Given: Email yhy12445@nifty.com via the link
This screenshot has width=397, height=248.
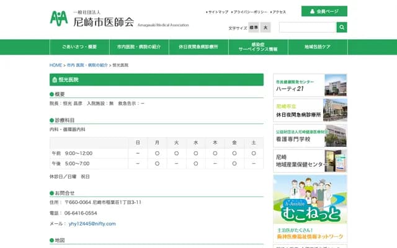Looking at the screenshot, I should point(92,223).
